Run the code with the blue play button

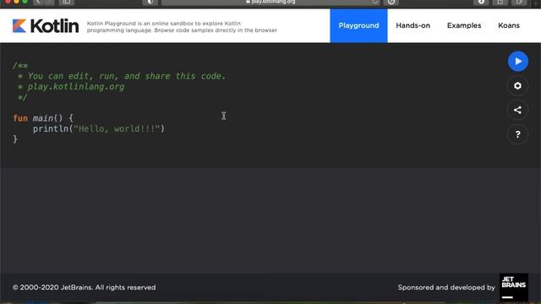(517, 62)
